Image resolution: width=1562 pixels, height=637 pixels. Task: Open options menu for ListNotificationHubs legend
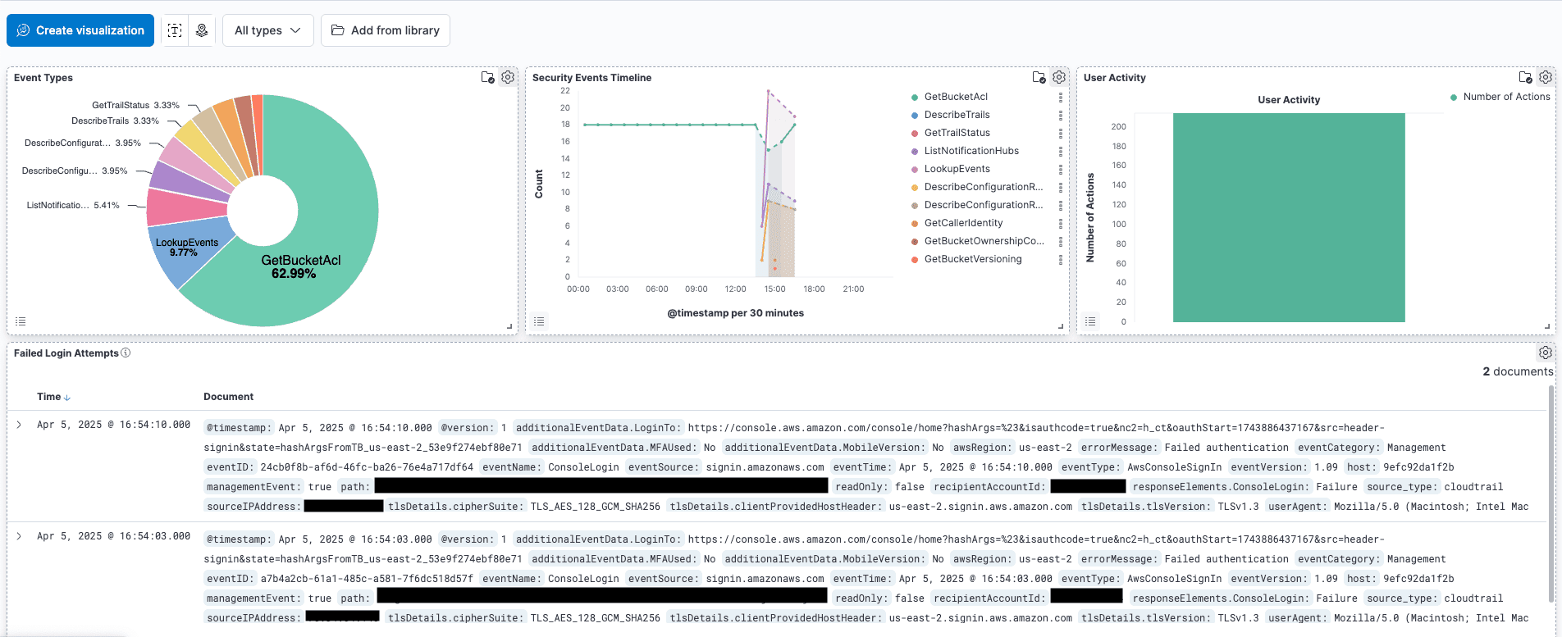tap(1061, 151)
